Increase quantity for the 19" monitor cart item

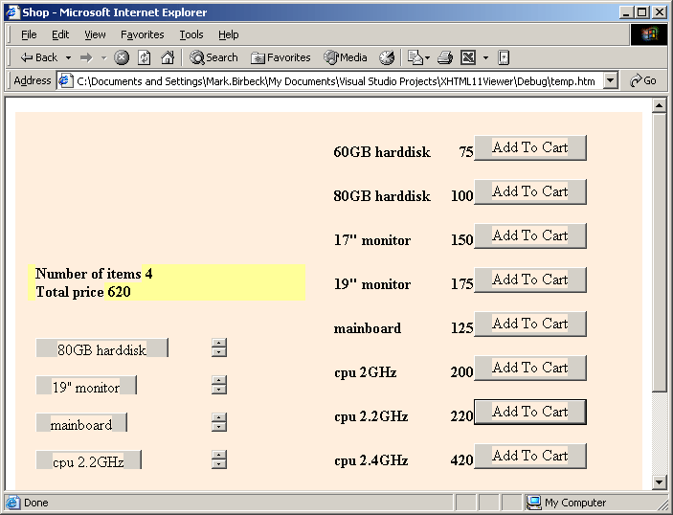(x=219, y=380)
